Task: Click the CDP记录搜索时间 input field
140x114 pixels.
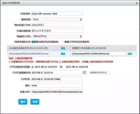Action: click(57, 72)
